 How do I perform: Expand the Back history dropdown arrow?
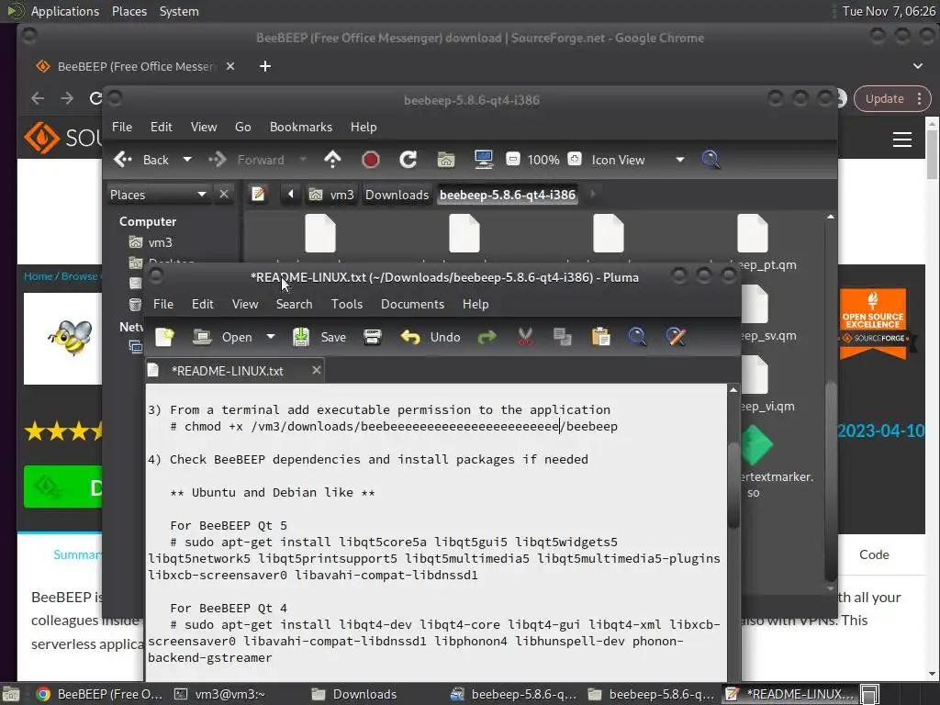tap(187, 160)
